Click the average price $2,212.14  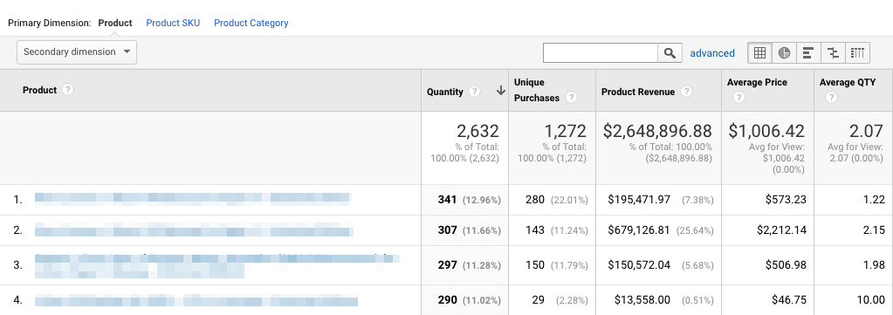click(x=782, y=230)
